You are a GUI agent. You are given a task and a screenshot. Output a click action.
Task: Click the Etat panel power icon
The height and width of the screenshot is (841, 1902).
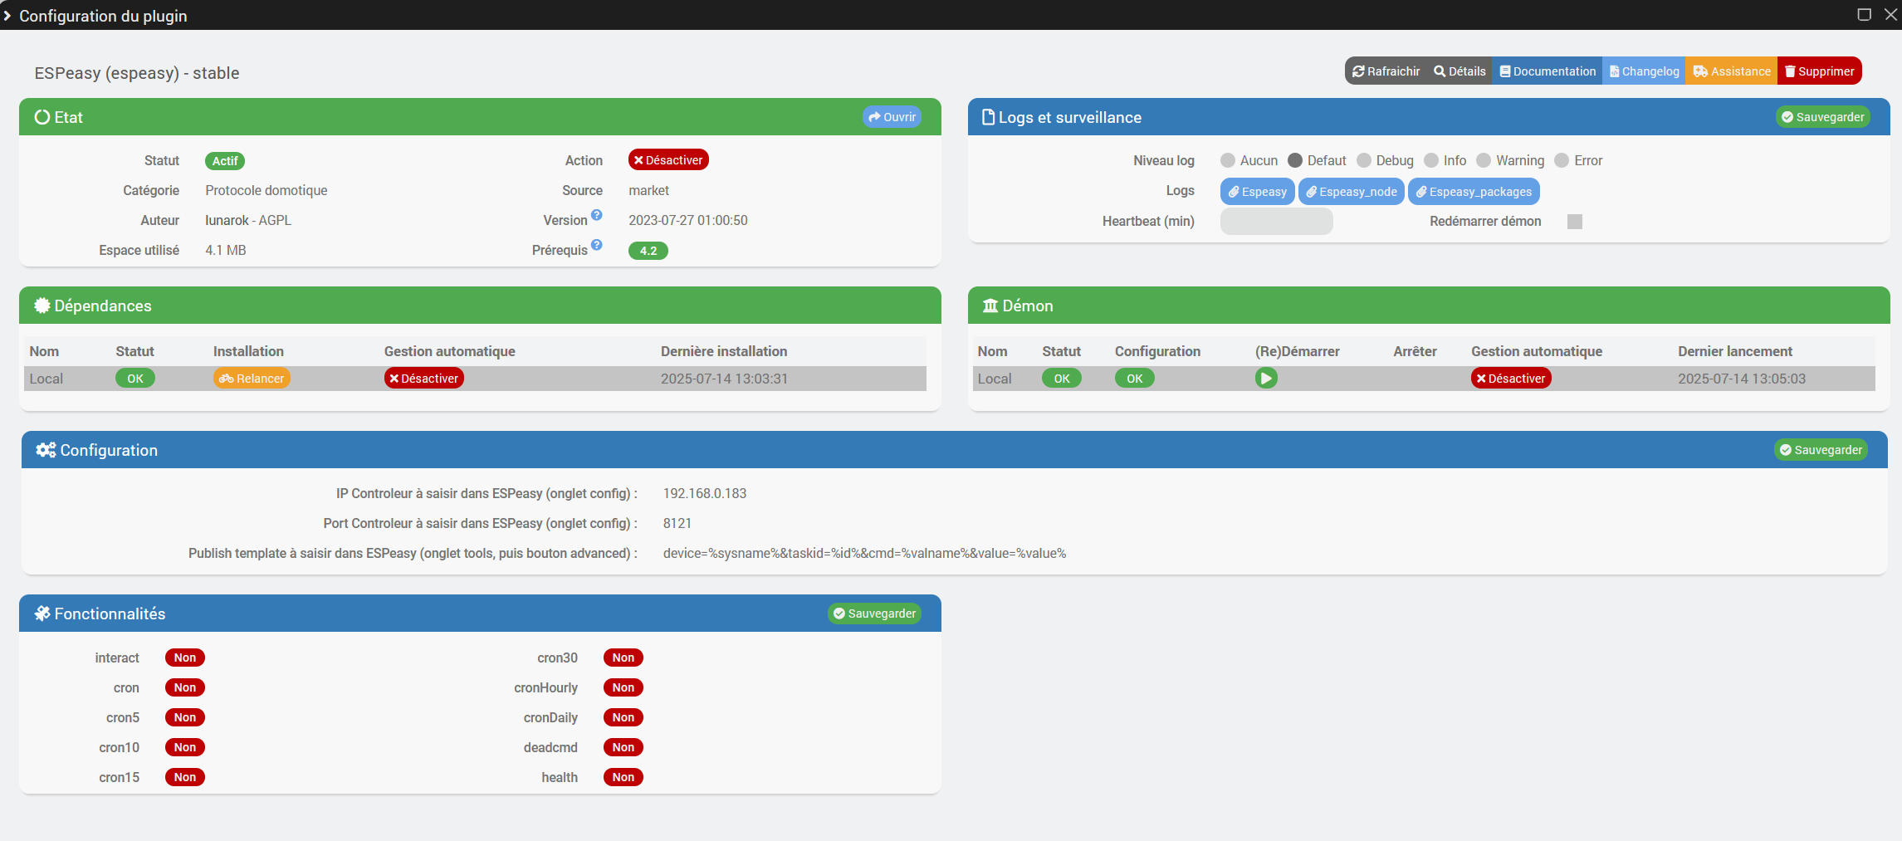[42, 117]
